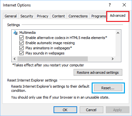Image resolution: width=132 pixels, height=116 pixels.
Task: Go to the Privacy tab
Action: pos(43,16)
